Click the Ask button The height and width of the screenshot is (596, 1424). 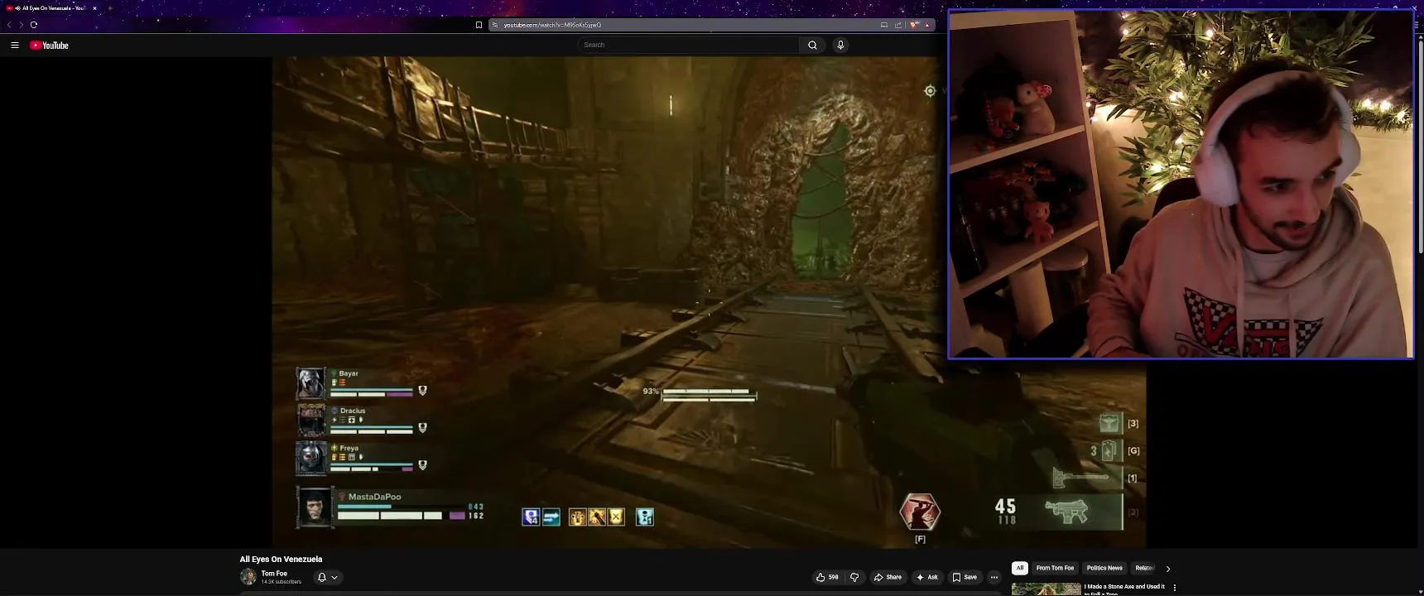click(927, 577)
